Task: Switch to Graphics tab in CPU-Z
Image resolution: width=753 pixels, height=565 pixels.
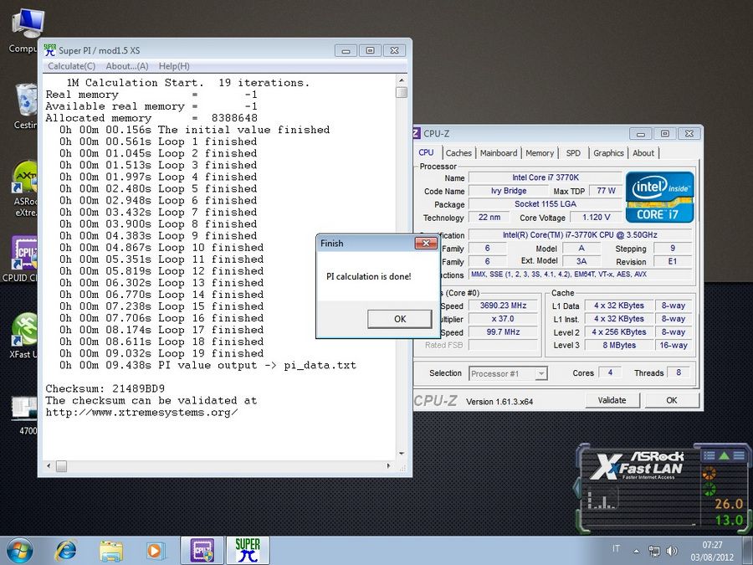Action: [x=608, y=153]
